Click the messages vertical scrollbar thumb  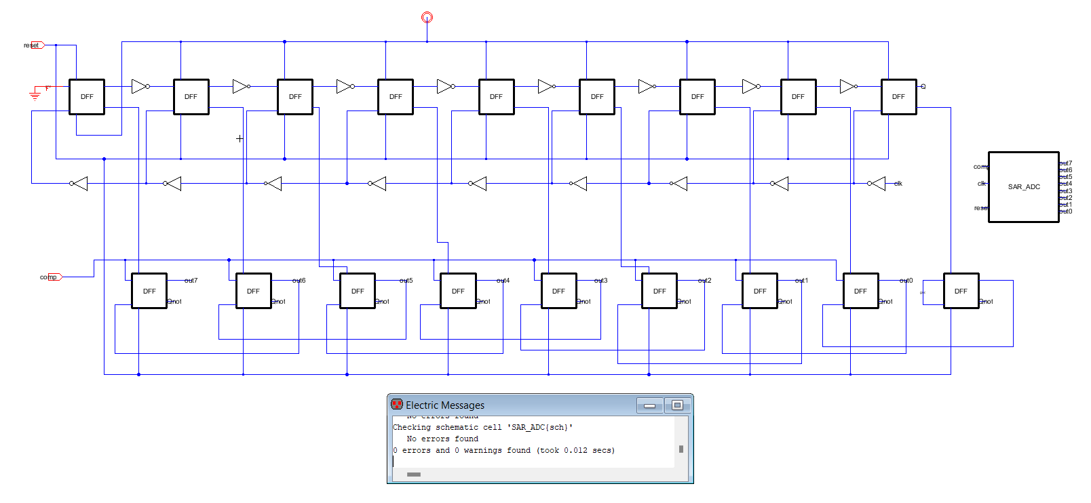[x=681, y=449]
